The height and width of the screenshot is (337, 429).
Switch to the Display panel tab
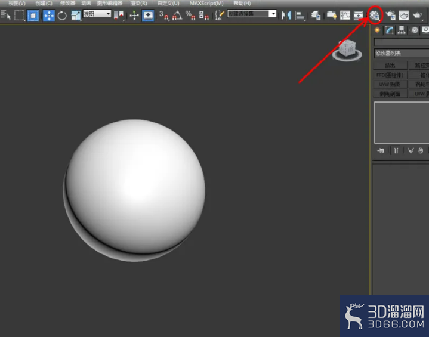tap(425, 30)
